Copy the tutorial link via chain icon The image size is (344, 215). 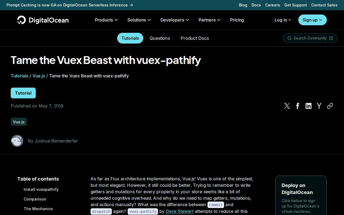point(330,106)
